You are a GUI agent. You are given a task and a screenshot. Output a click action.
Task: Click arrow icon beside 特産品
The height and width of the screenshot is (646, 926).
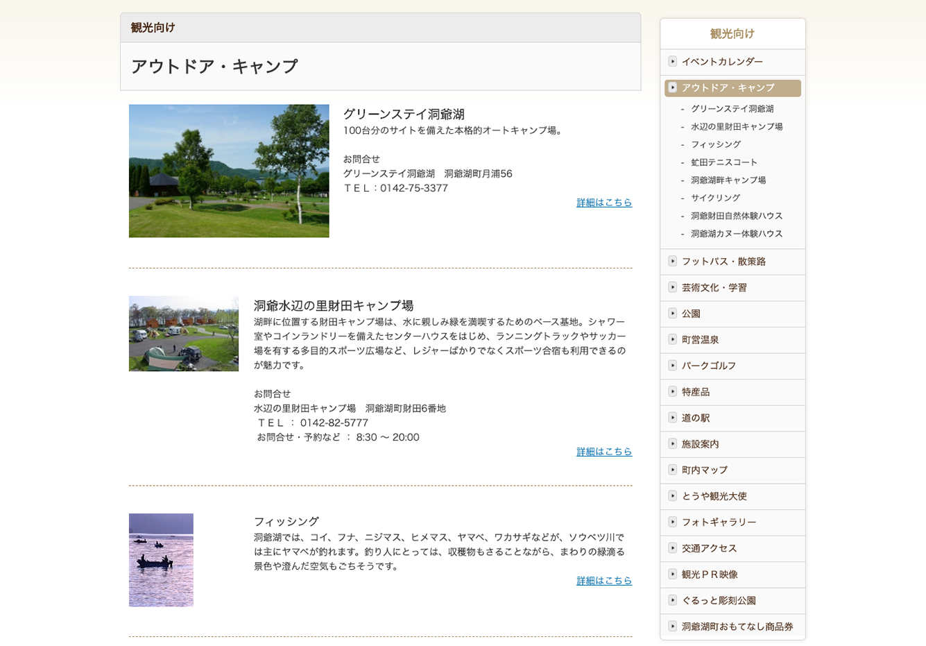tap(672, 391)
